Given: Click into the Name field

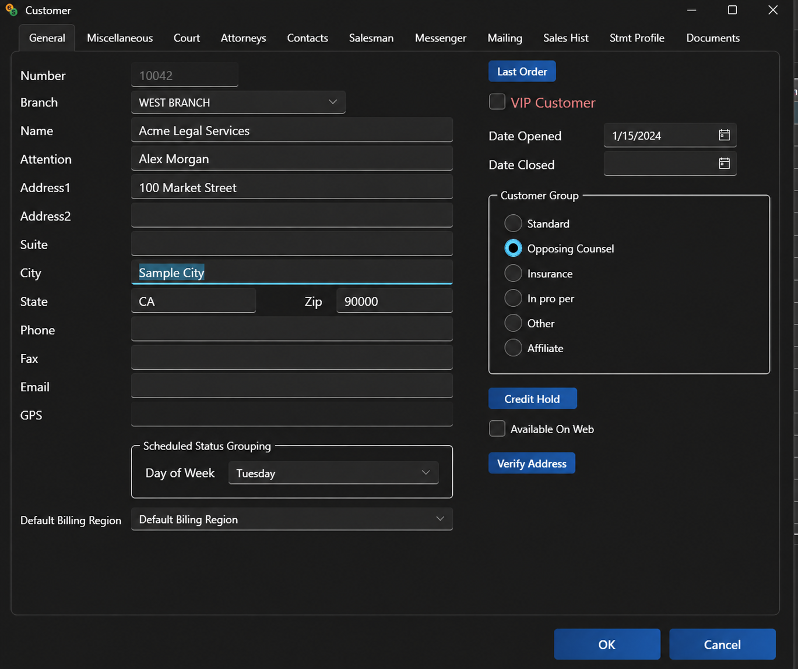Looking at the screenshot, I should click(x=292, y=130).
